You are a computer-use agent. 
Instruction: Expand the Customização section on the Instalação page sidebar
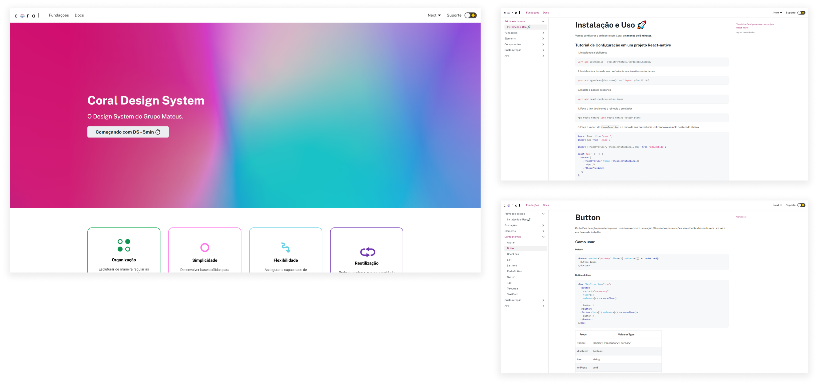543,50
